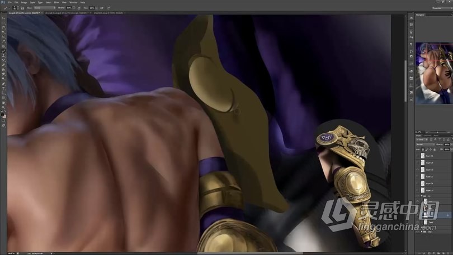The image size is (453, 255).
Task: Toggle Quick Mask mode
Action: pyautogui.click(x=3, y=121)
